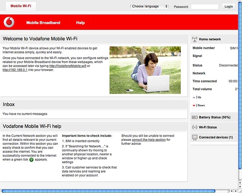The height and width of the screenshot is (193, 242).
Task: Open the consult the help section link
Action: point(149,140)
